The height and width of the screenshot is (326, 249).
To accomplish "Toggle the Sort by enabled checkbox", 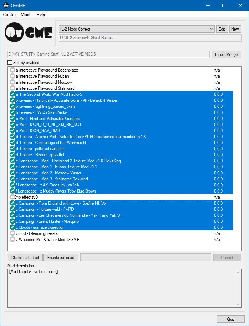I will [x=10, y=62].
